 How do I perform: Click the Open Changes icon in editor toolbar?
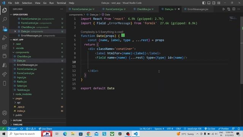click(x=229, y=9)
